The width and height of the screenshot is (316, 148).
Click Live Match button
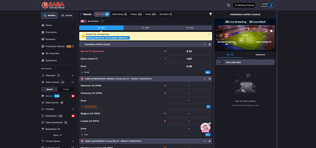click(x=257, y=22)
